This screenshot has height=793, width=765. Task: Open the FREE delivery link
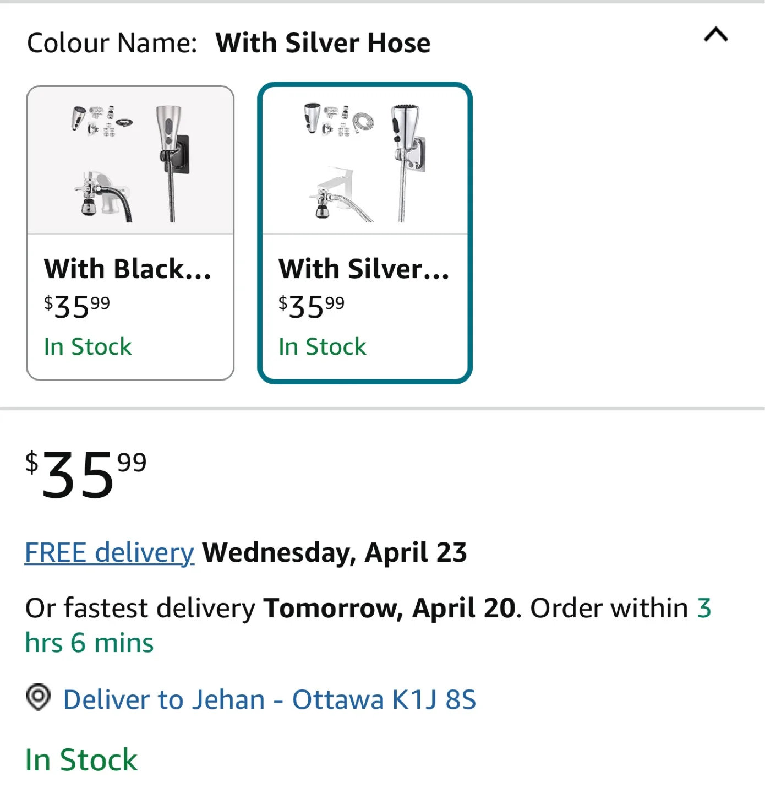coord(110,552)
